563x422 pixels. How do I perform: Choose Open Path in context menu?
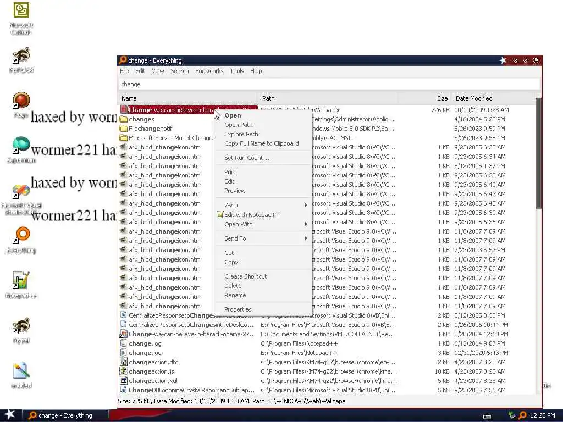[263, 125]
